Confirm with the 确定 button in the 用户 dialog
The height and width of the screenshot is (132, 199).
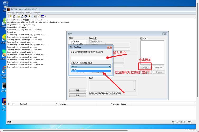78,91
